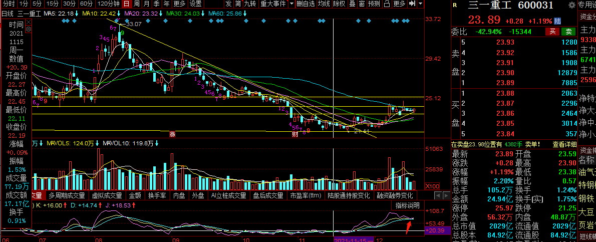Open the gear settings icon beside 600031
This screenshot has height=242, width=596.
coord(571,6)
